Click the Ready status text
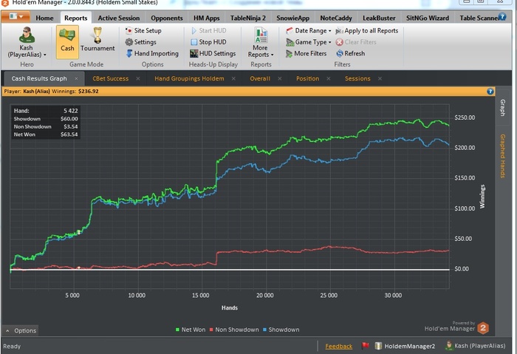 point(12,347)
